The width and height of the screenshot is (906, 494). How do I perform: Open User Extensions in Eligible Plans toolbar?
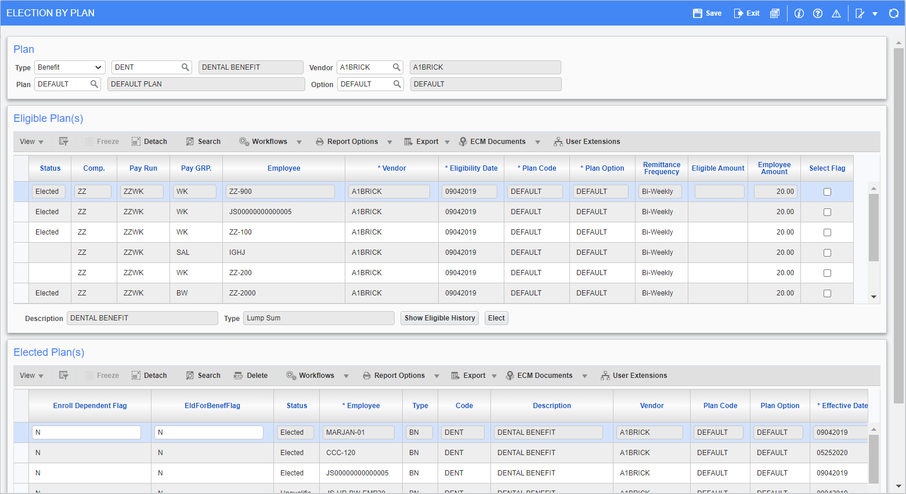587,142
